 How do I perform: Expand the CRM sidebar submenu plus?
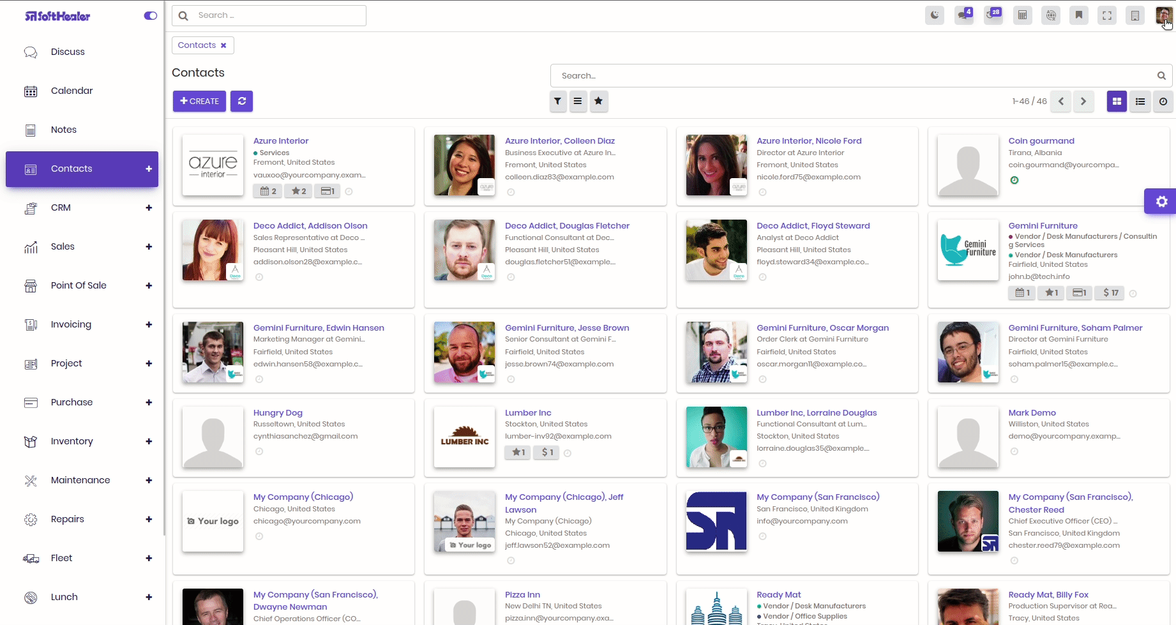click(149, 207)
